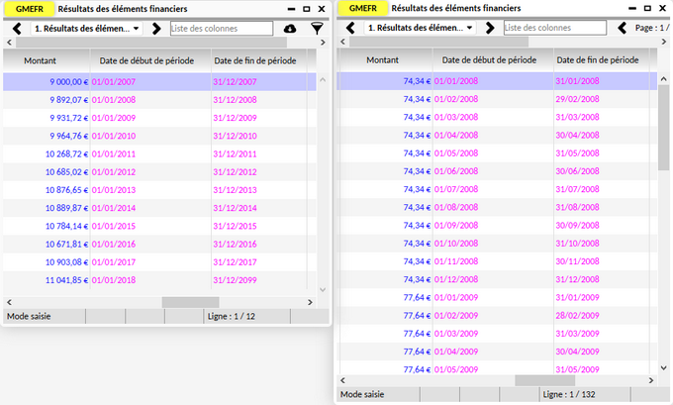673x405 pixels.
Task: Go to next view in left window toolbar
Action: tap(156, 29)
